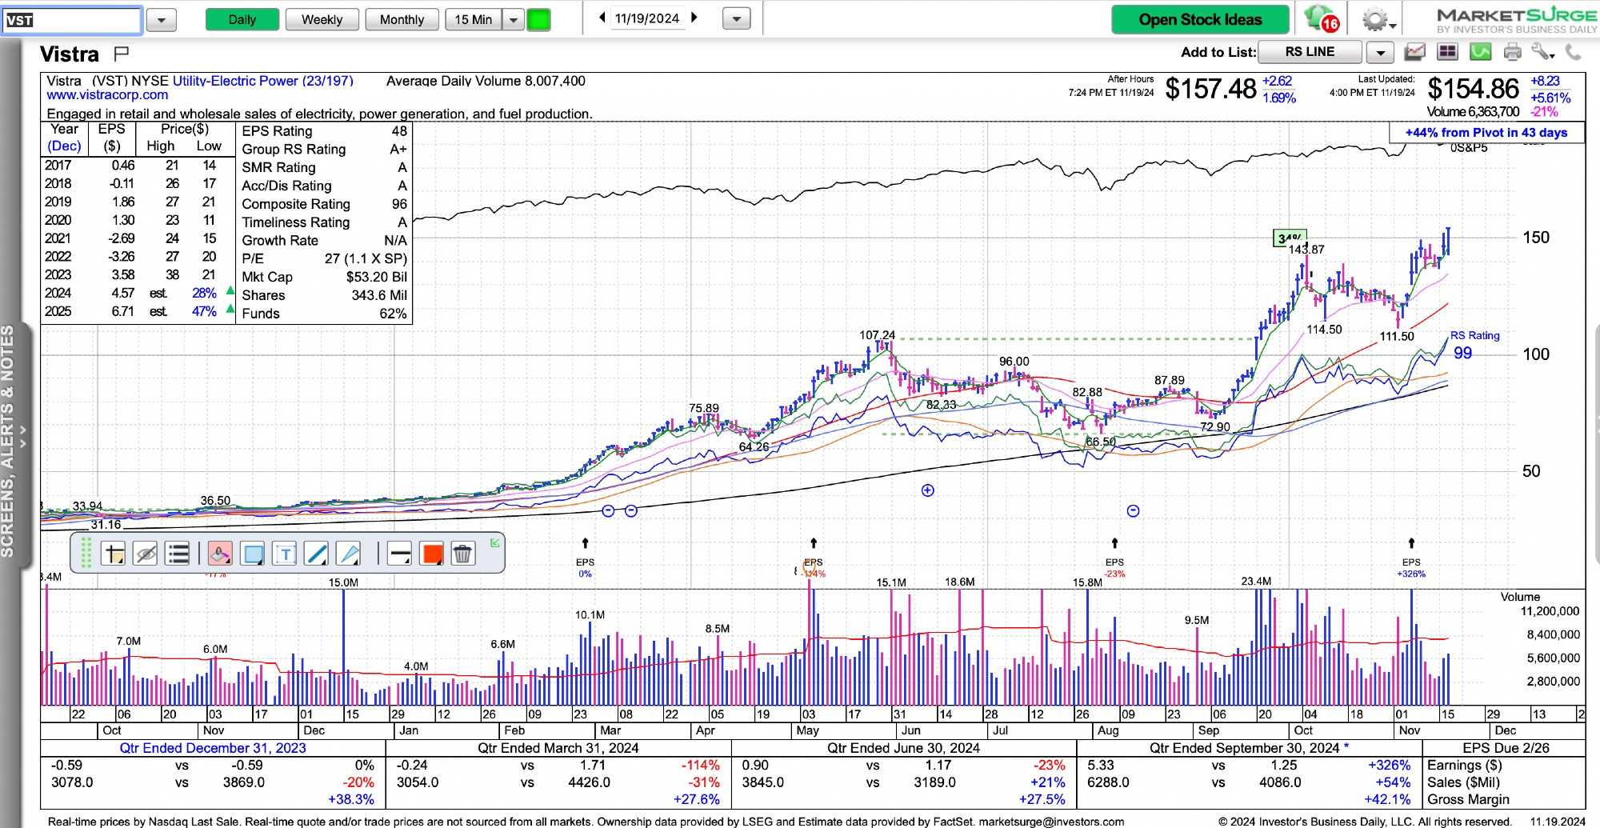This screenshot has height=828, width=1600.
Task: Click the 2025 EPS estimate 47% value
Action: [204, 311]
